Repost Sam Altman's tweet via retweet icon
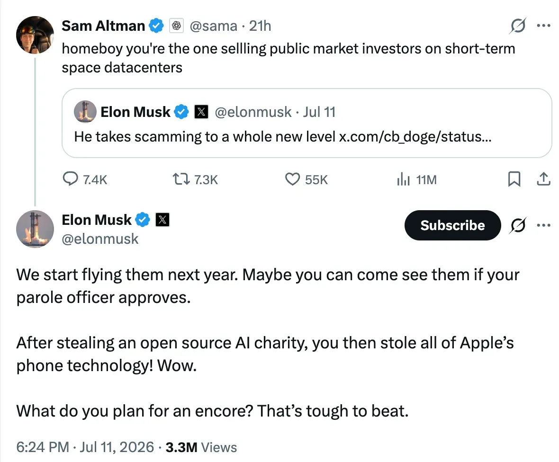Screen dimensions: 559x462 pyautogui.click(x=181, y=179)
